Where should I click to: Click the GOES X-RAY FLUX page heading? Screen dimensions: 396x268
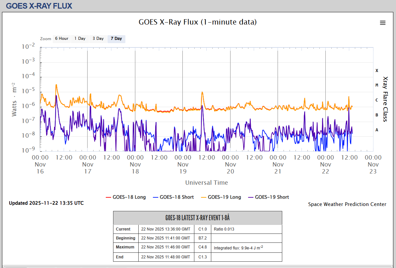tap(39, 6)
